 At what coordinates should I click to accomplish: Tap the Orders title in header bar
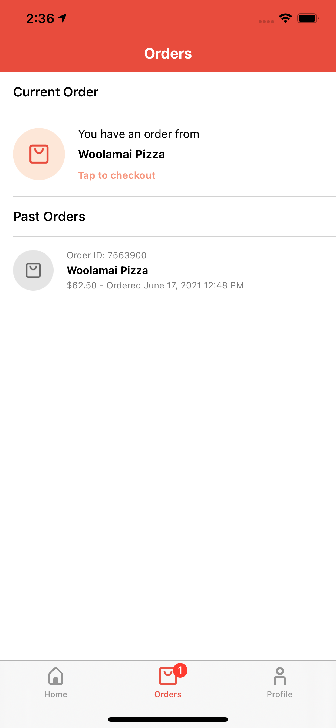point(168,53)
